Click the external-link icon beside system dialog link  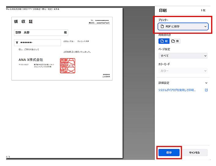pos(206,90)
